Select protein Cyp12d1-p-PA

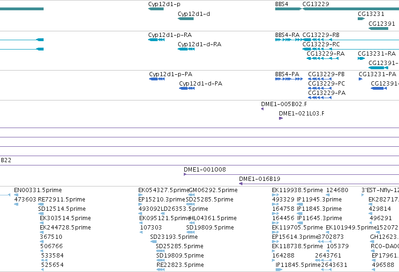point(157,79)
